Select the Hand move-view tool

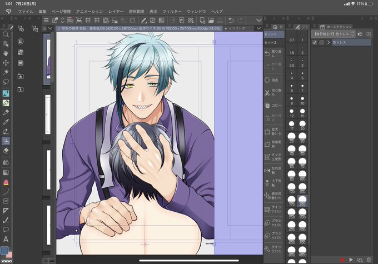tap(6, 53)
